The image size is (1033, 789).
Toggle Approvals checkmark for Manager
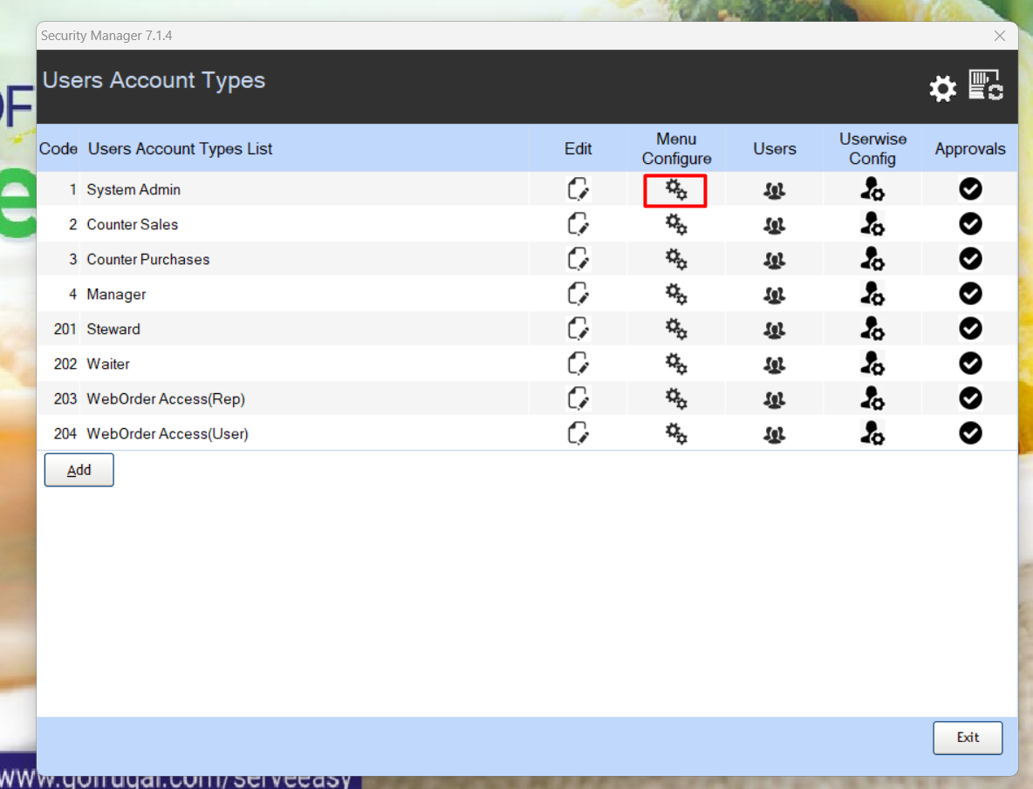(970, 294)
